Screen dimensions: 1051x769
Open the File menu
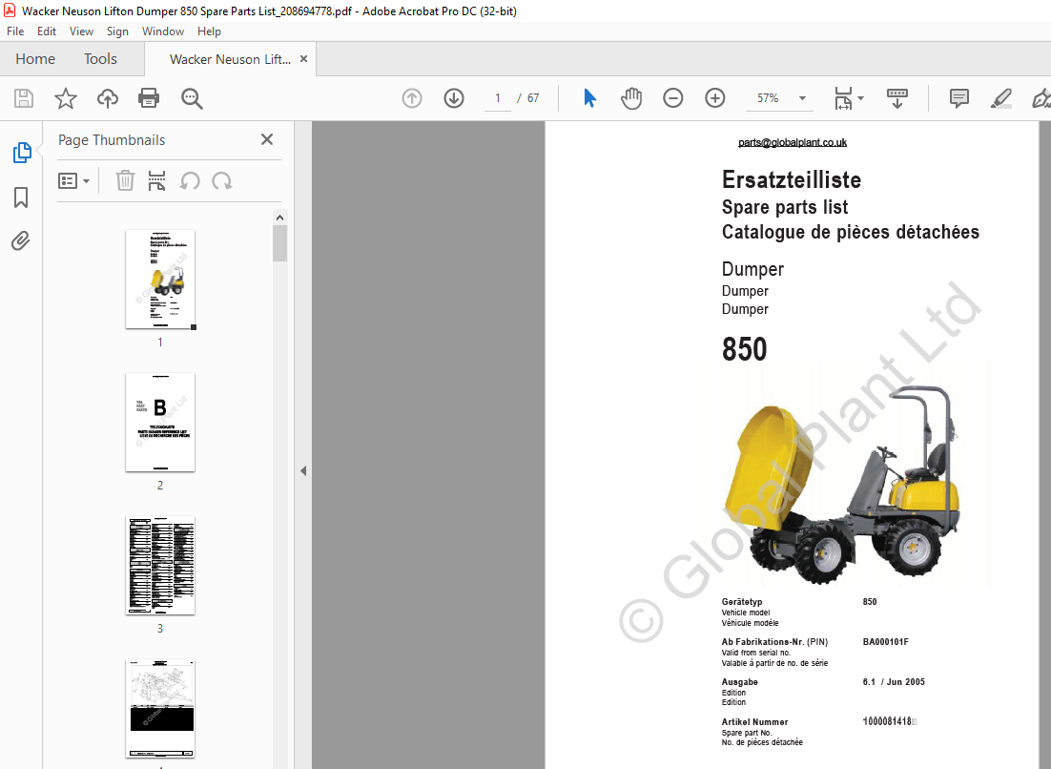14,31
